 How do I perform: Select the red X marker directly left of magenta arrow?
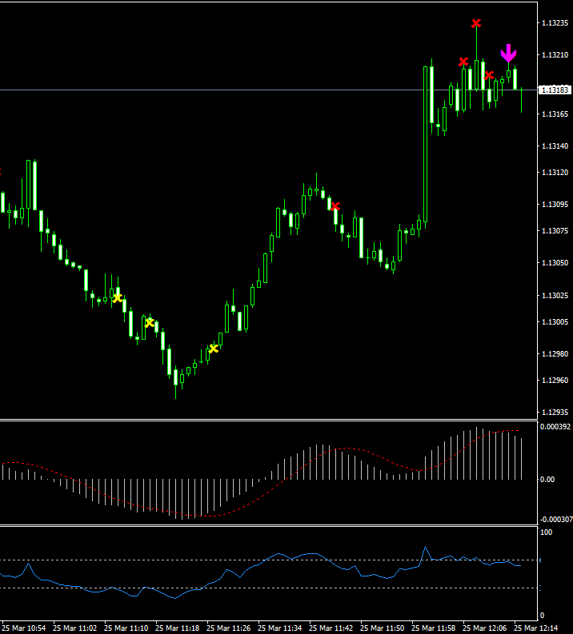coord(489,75)
